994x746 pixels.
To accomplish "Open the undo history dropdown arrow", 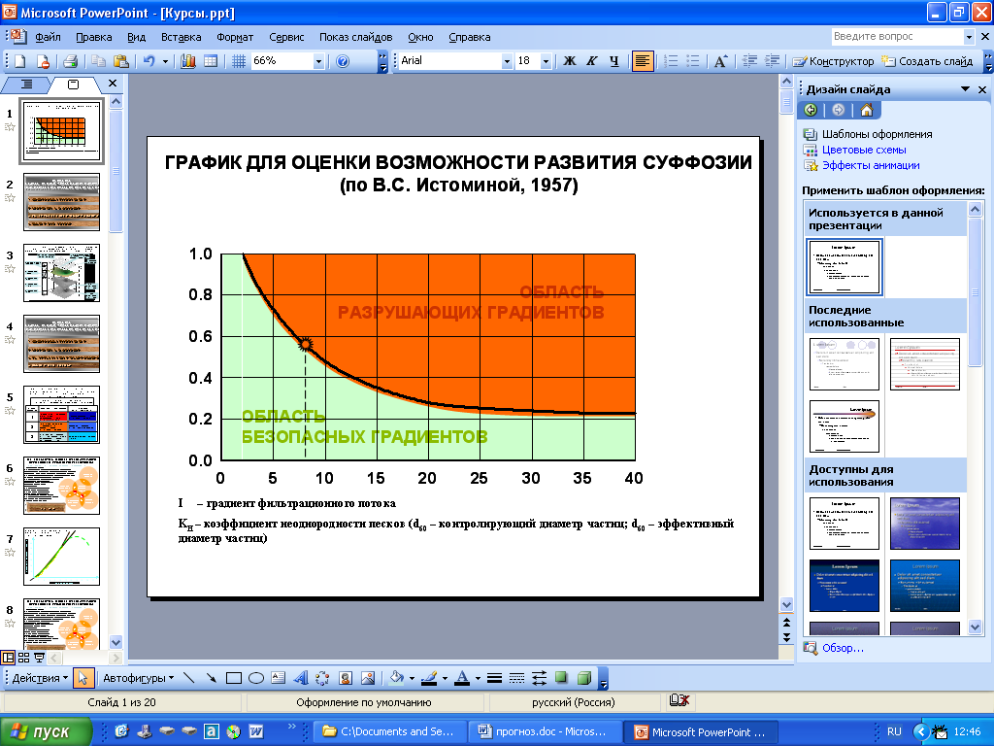I will coord(165,61).
